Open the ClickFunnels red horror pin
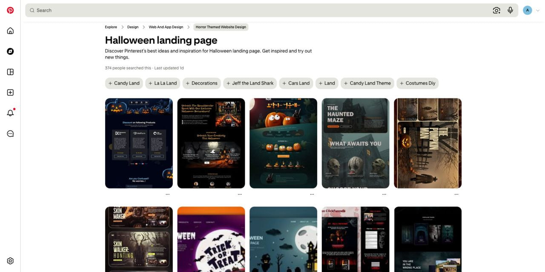The image size is (545, 272). (356, 239)
